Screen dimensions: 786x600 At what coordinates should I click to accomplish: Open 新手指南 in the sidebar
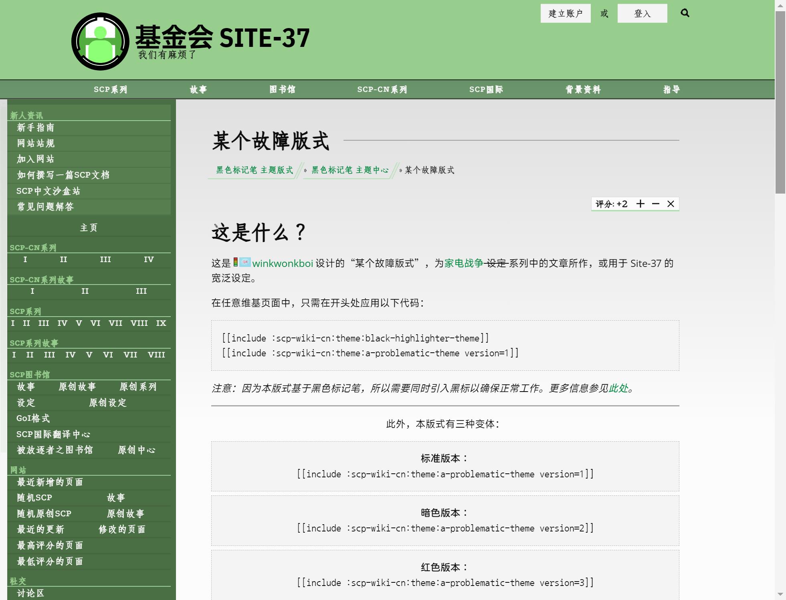coord(36,128)
